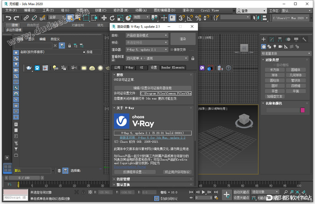Image resolution: width=315 pixels, height=204 pixels.
Task: Click the 茶壶 teapot primitive button
Action: click(x=275, y=91)
